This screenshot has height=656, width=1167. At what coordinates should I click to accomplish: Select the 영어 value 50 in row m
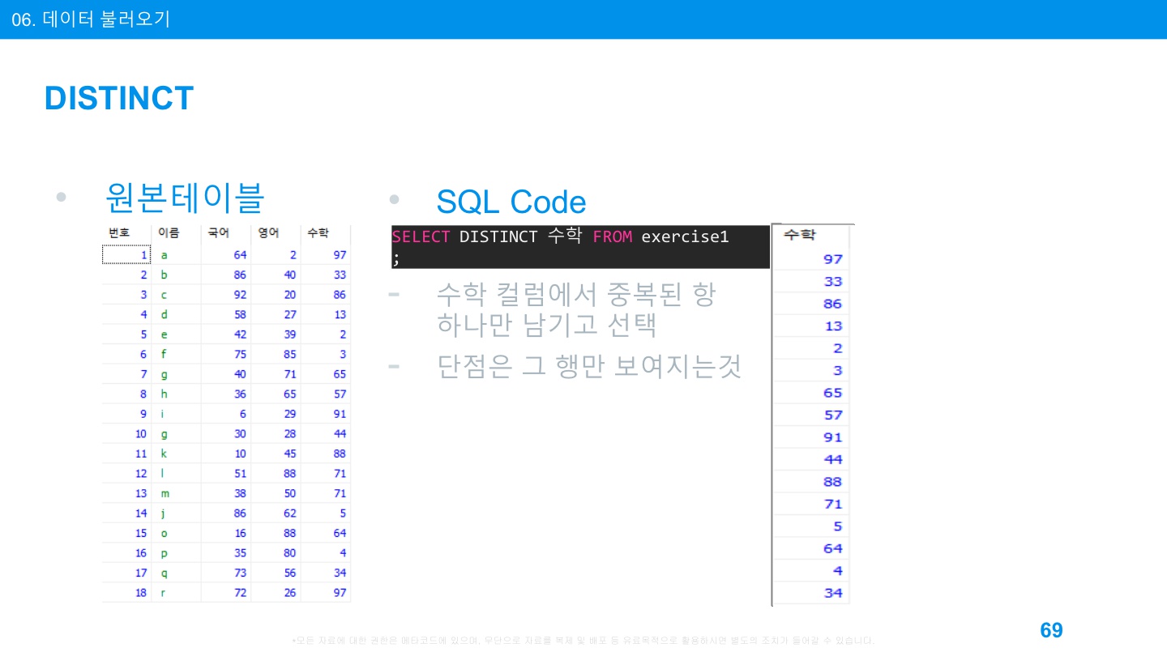(290, 493)
